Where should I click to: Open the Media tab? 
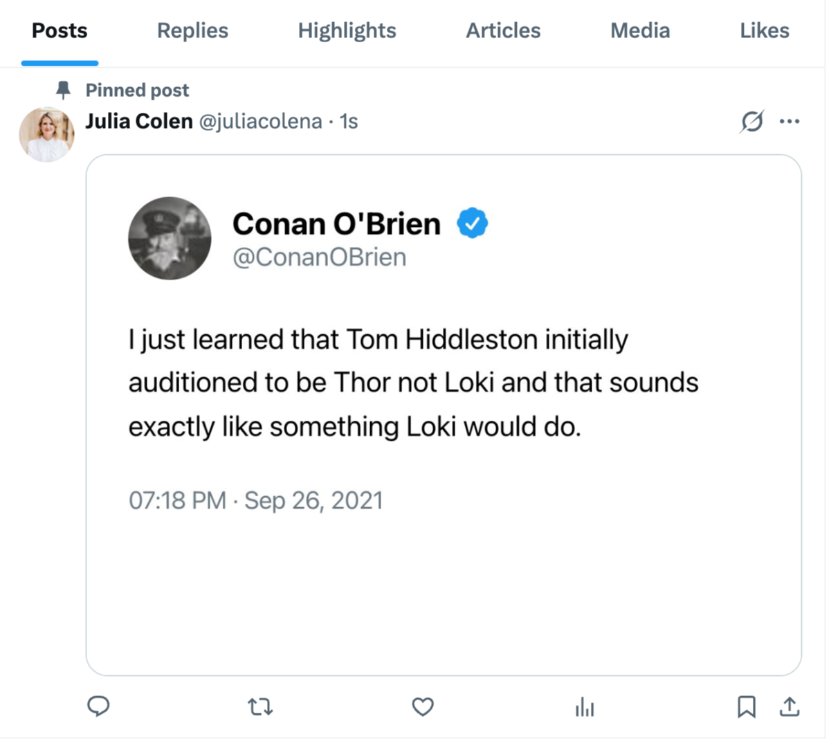pos(639,30)
